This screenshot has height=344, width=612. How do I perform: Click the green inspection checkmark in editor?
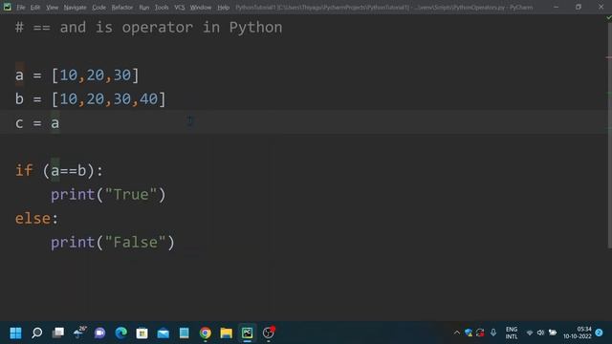(608, 18)
